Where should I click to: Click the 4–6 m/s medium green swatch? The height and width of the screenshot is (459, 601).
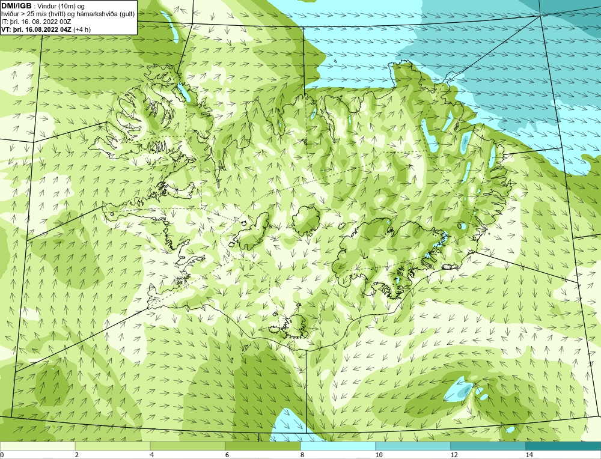pos(188,446)
